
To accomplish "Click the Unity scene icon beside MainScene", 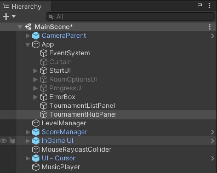I will pyautogui.click(x=28, y=27).
